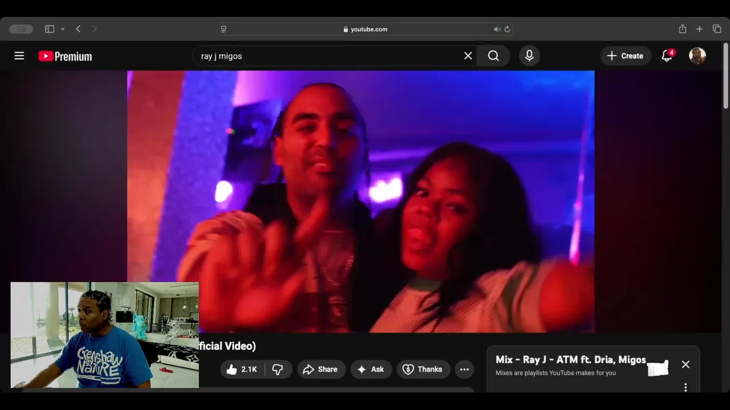Image resolution: width=730 pixels, height=410 pixels.
Task: Open the Ask AI button
Action: 371,370
